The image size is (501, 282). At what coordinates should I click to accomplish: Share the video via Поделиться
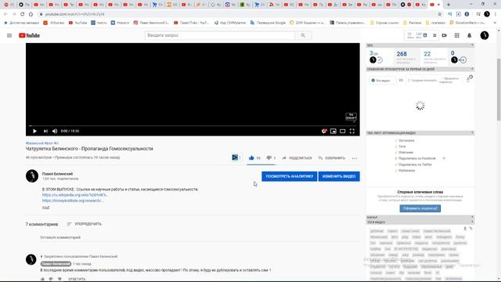297,158
